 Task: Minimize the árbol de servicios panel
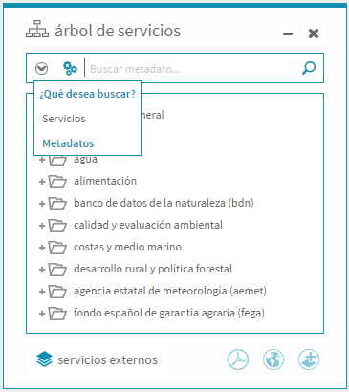(x=288, y=33)
